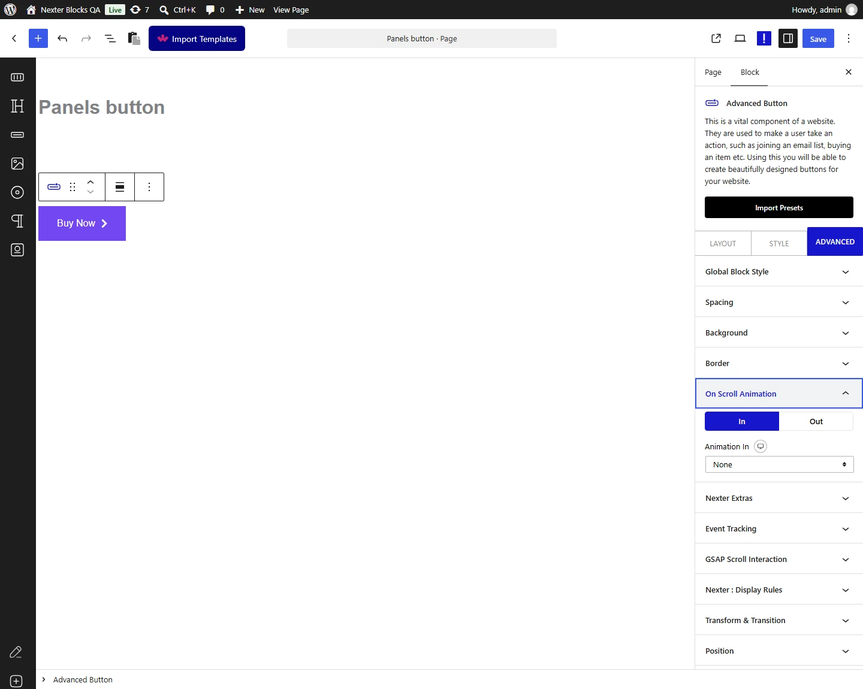Click the View Page link in admin bar

pyautogui.click(x=291, y=10)
